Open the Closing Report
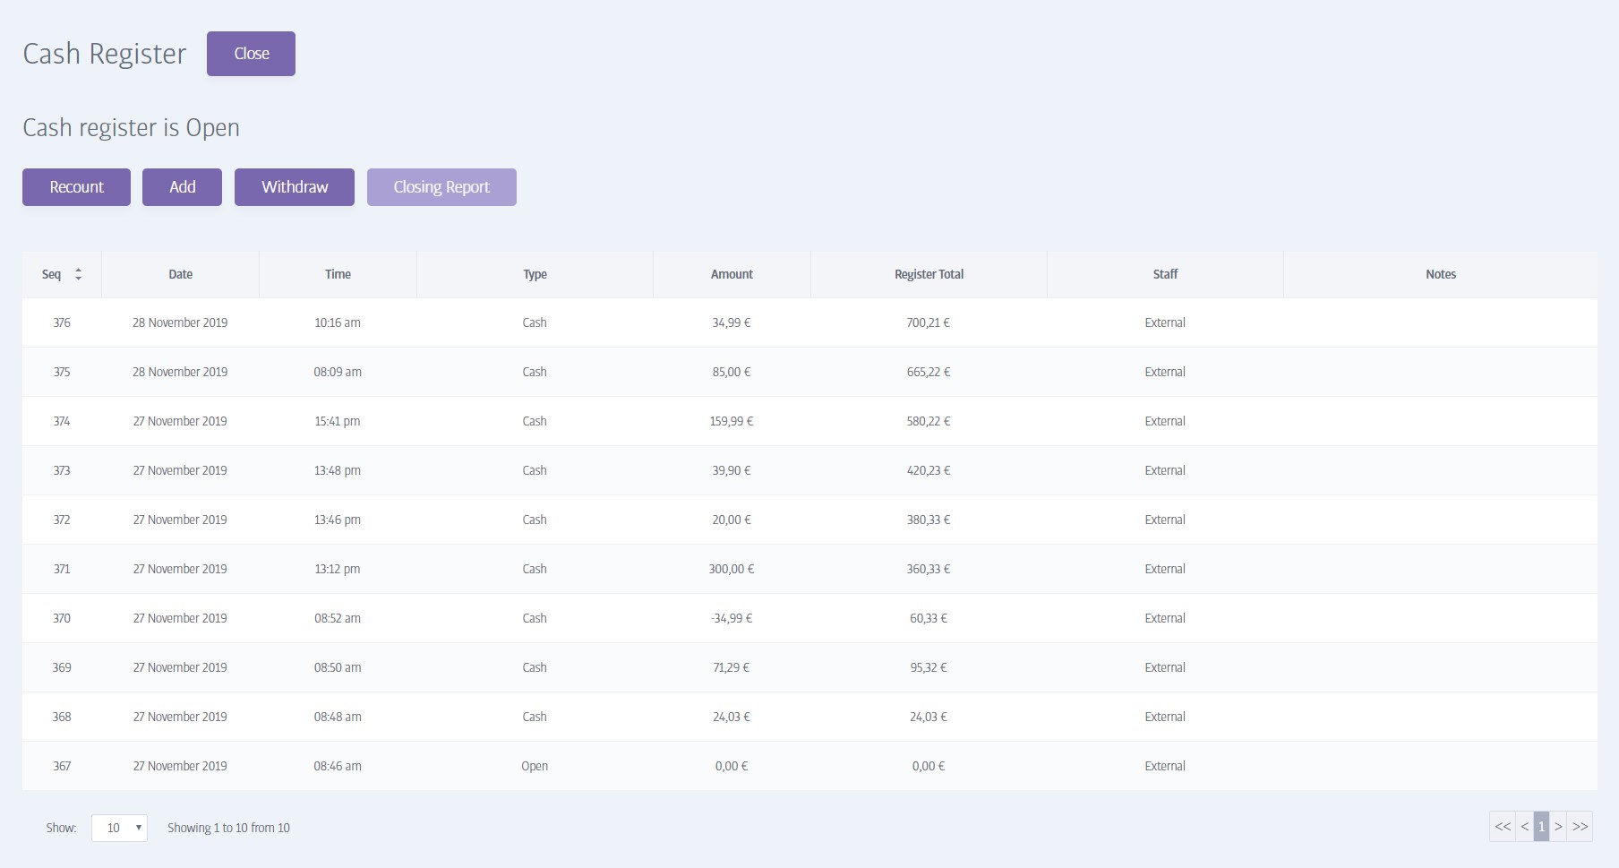Viewport: 1619px width, 868px height. pyautogui.click(x=441, y=187)
